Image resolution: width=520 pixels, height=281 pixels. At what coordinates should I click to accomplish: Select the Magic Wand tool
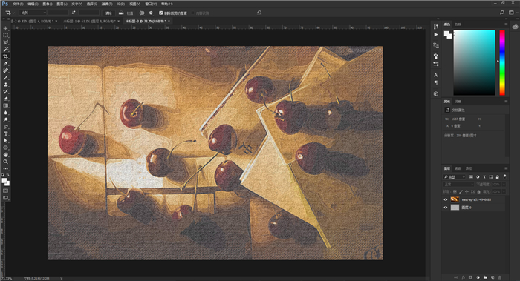pos(6,50)
